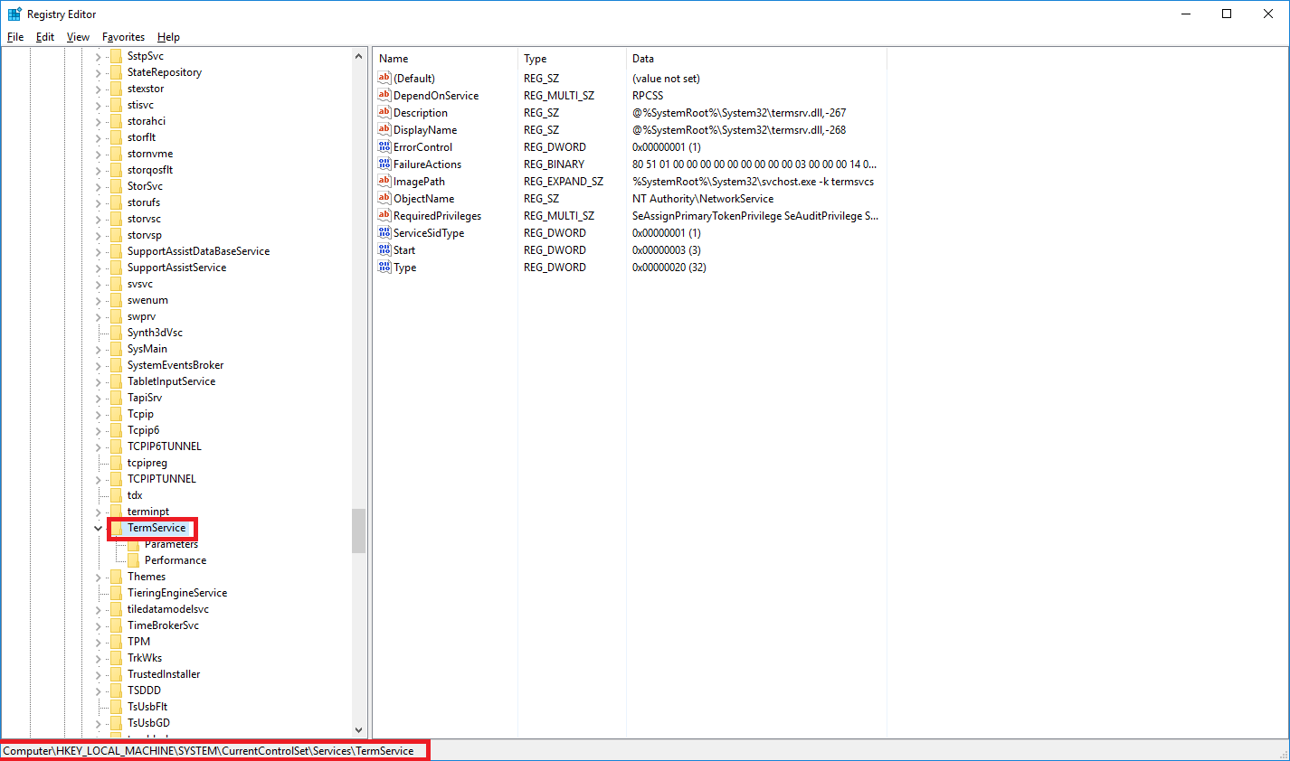
Task: Click the string icon beside Description
Action: [x=384, y=112]
